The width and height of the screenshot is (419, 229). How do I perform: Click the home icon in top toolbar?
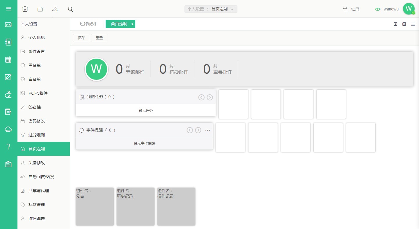25,9
